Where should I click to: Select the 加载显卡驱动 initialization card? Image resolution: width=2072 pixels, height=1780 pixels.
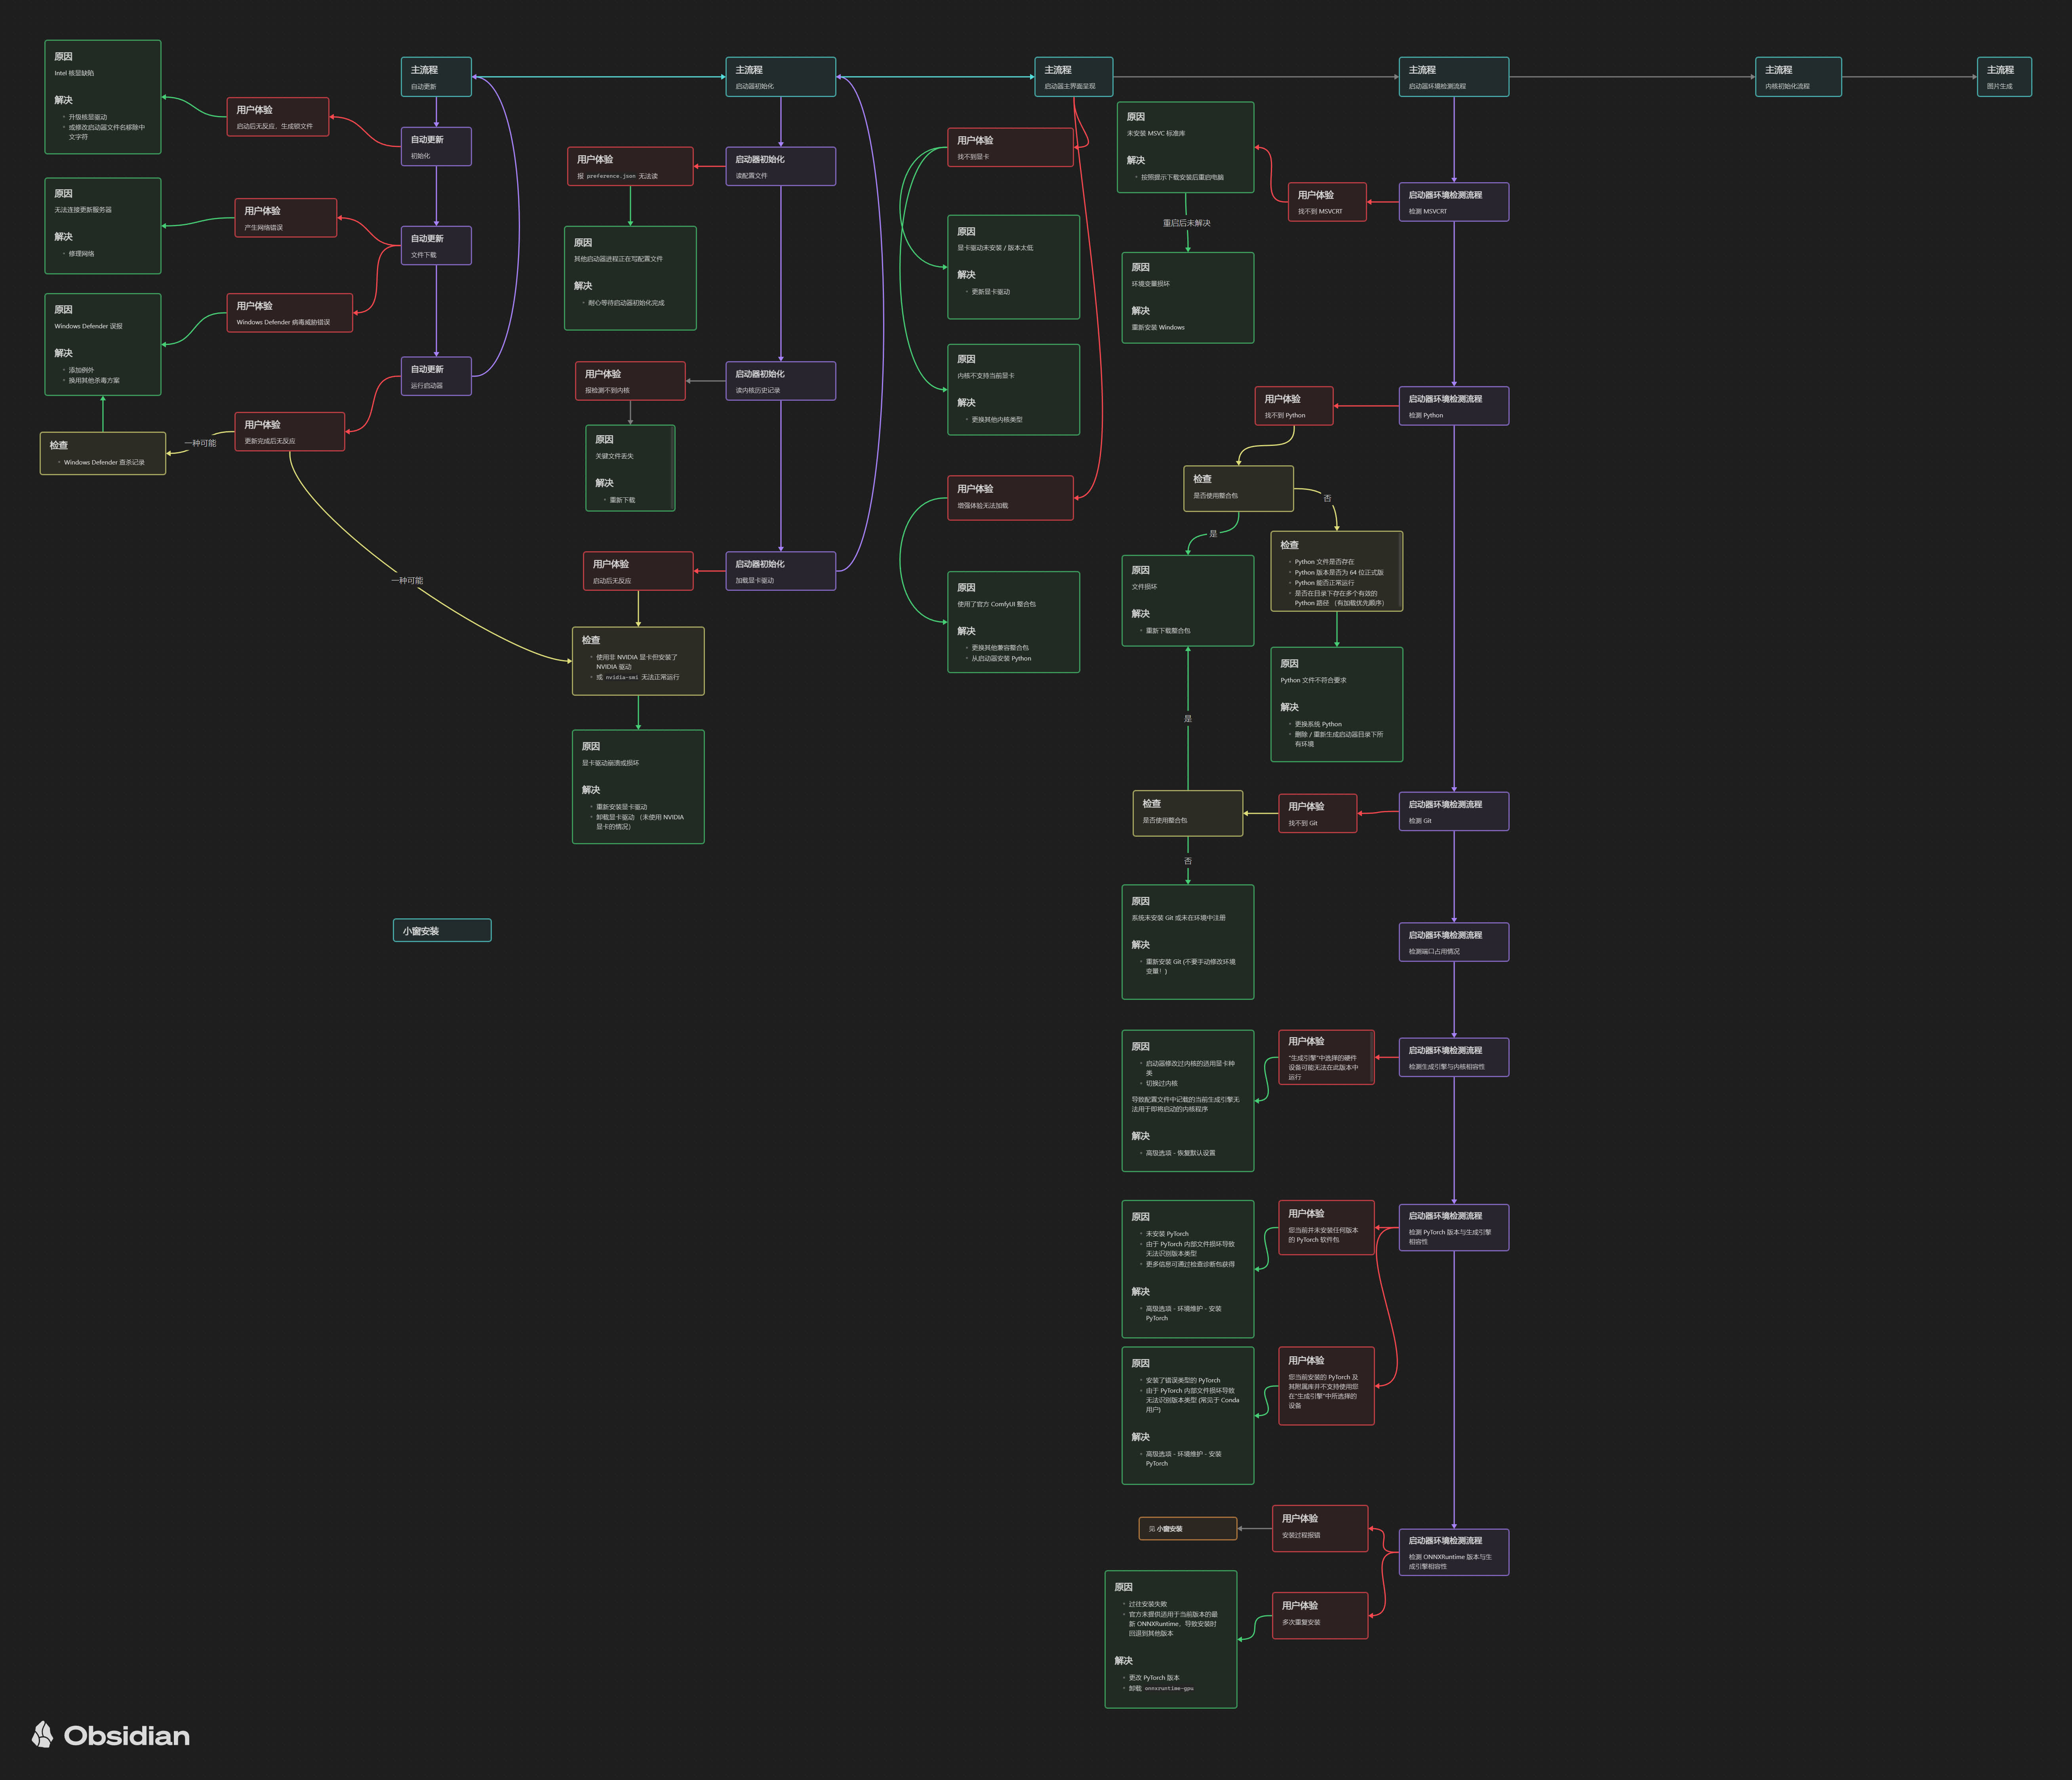pos(780,571)
